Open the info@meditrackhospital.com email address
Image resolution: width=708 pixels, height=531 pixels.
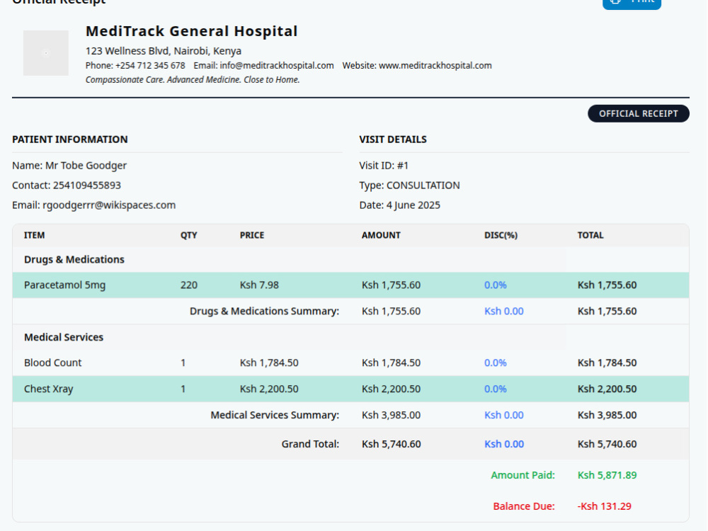pyautogui.click(x=277, y=65)
